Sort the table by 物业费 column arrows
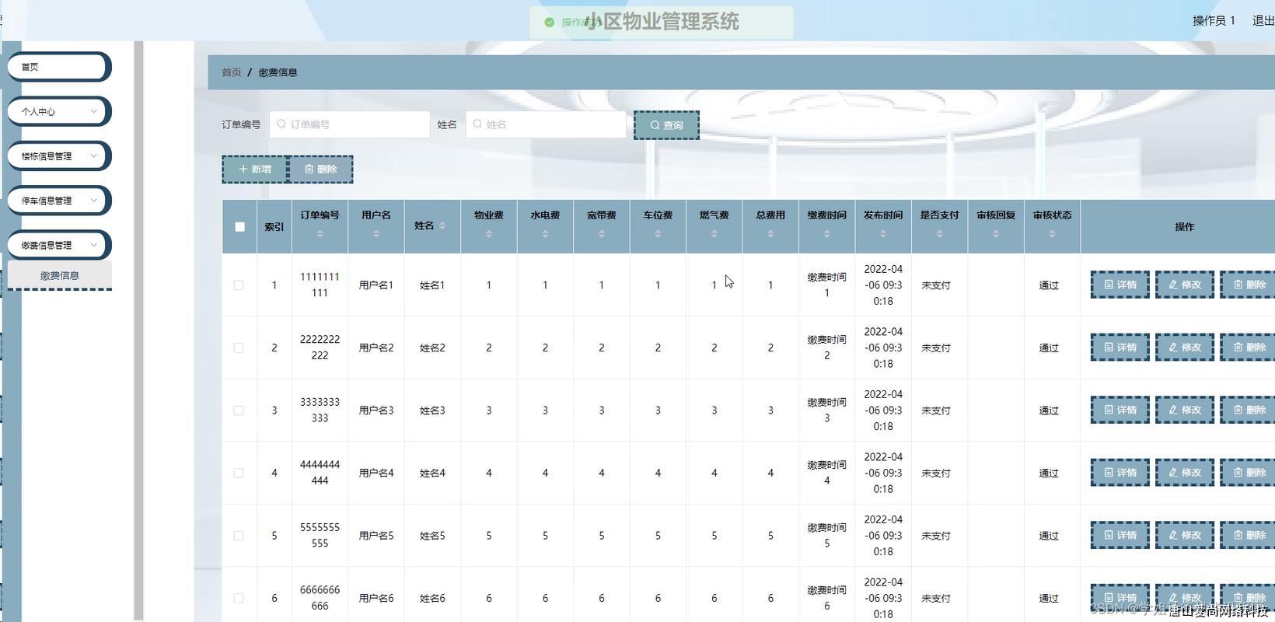The height and width of the screenshot is (622, 1275). tap(488, 234)
